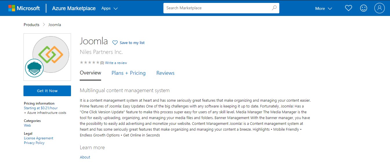
Task: Click the Write a review link
Action: (x=116, y=63)
